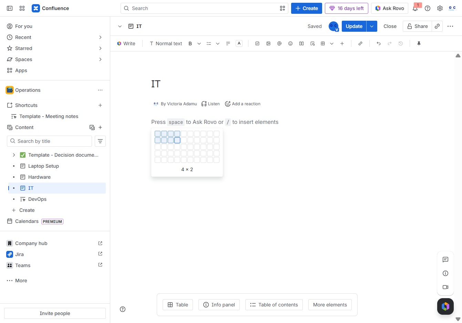Redo the last edit

[390, 43]
